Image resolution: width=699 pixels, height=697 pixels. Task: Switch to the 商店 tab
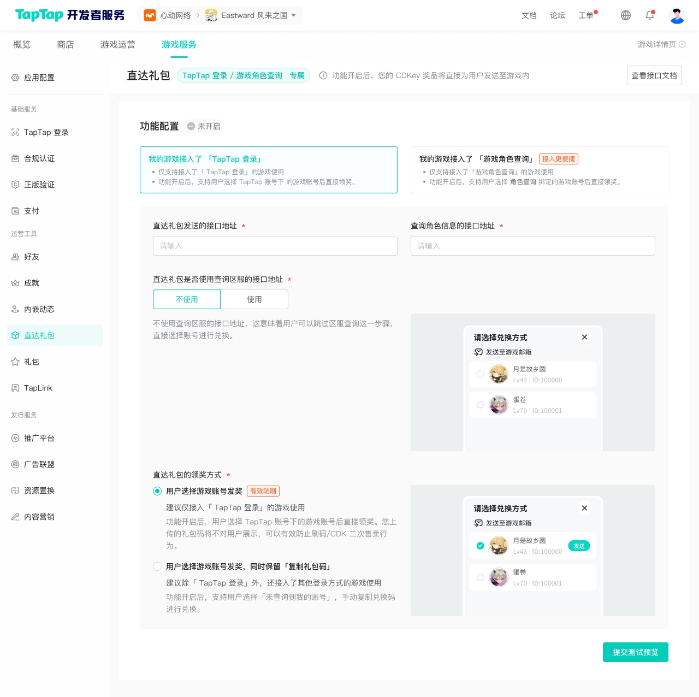click(x=66, y=44)
